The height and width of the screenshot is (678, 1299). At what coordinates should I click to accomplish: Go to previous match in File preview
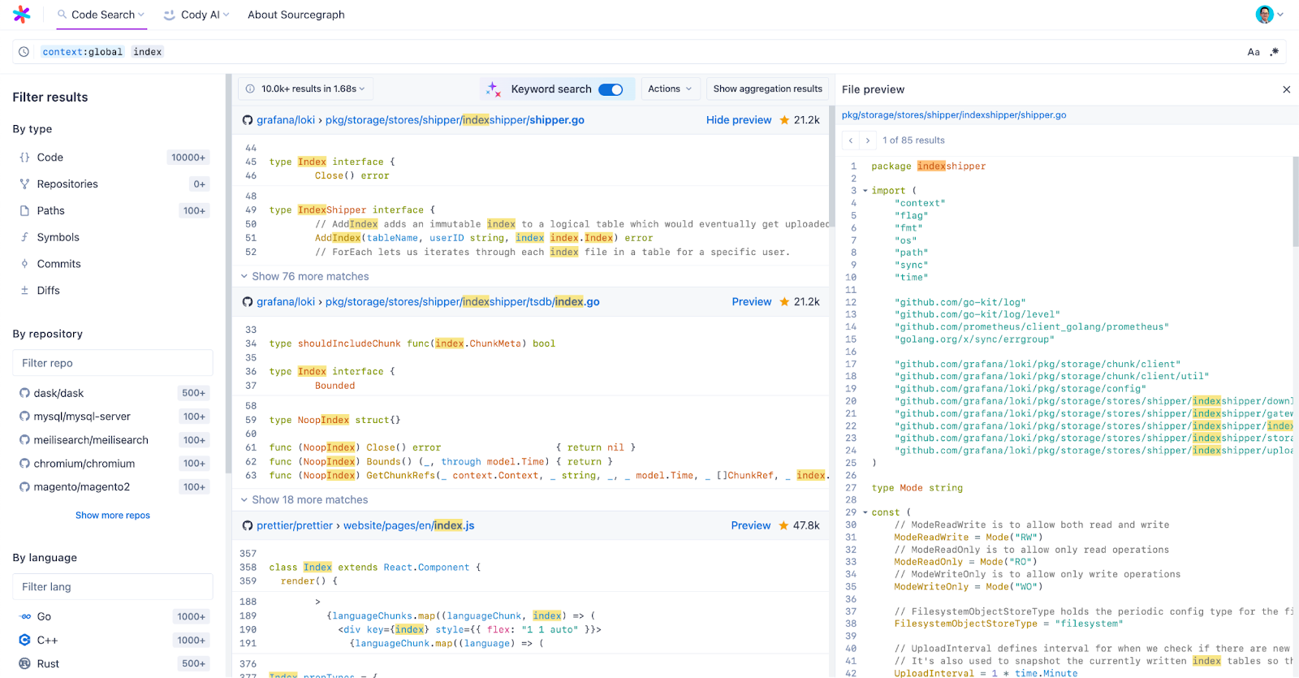click(851, 140)
